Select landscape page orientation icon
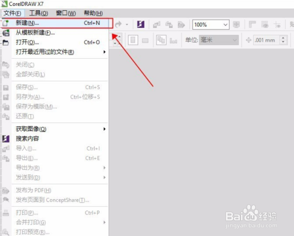 [x=145, y=41]
